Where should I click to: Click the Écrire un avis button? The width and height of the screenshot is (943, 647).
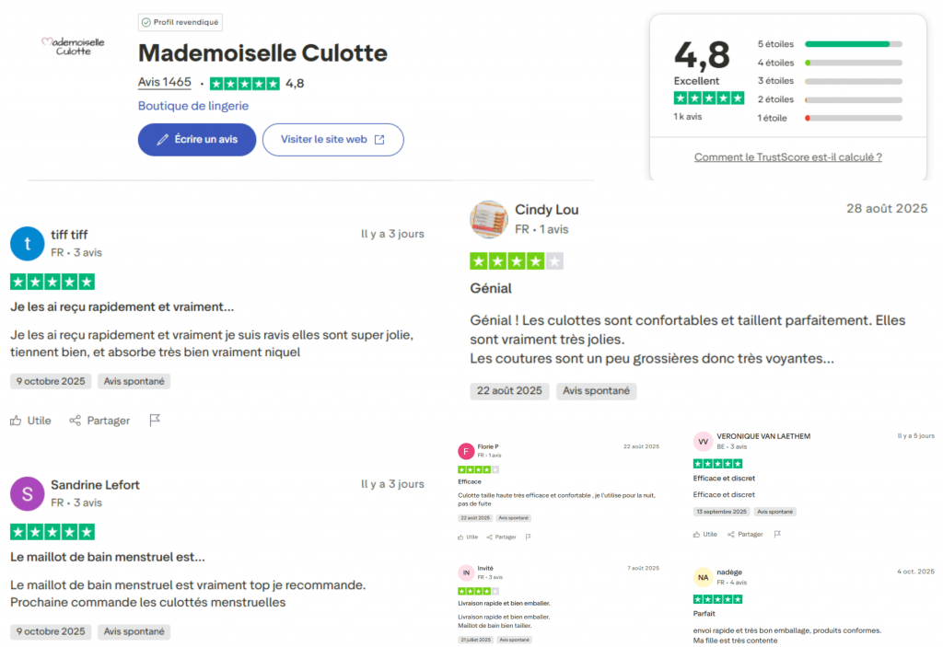197,140
